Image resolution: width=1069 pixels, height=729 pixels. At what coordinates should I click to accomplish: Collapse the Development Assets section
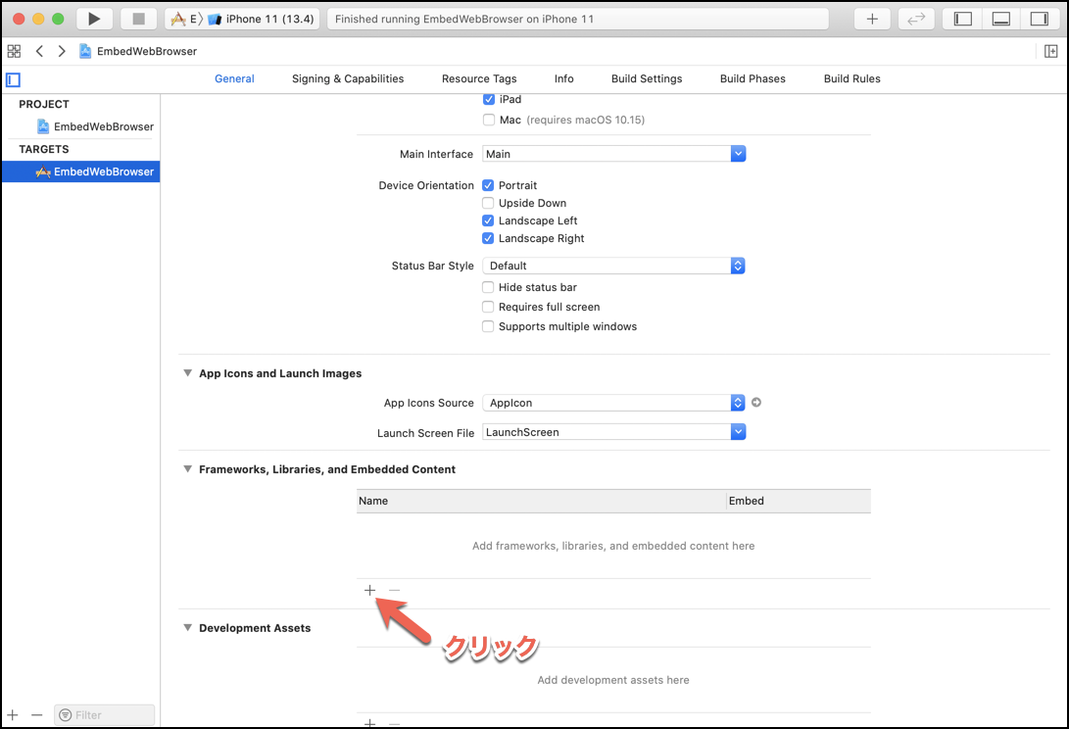(187, 628)
